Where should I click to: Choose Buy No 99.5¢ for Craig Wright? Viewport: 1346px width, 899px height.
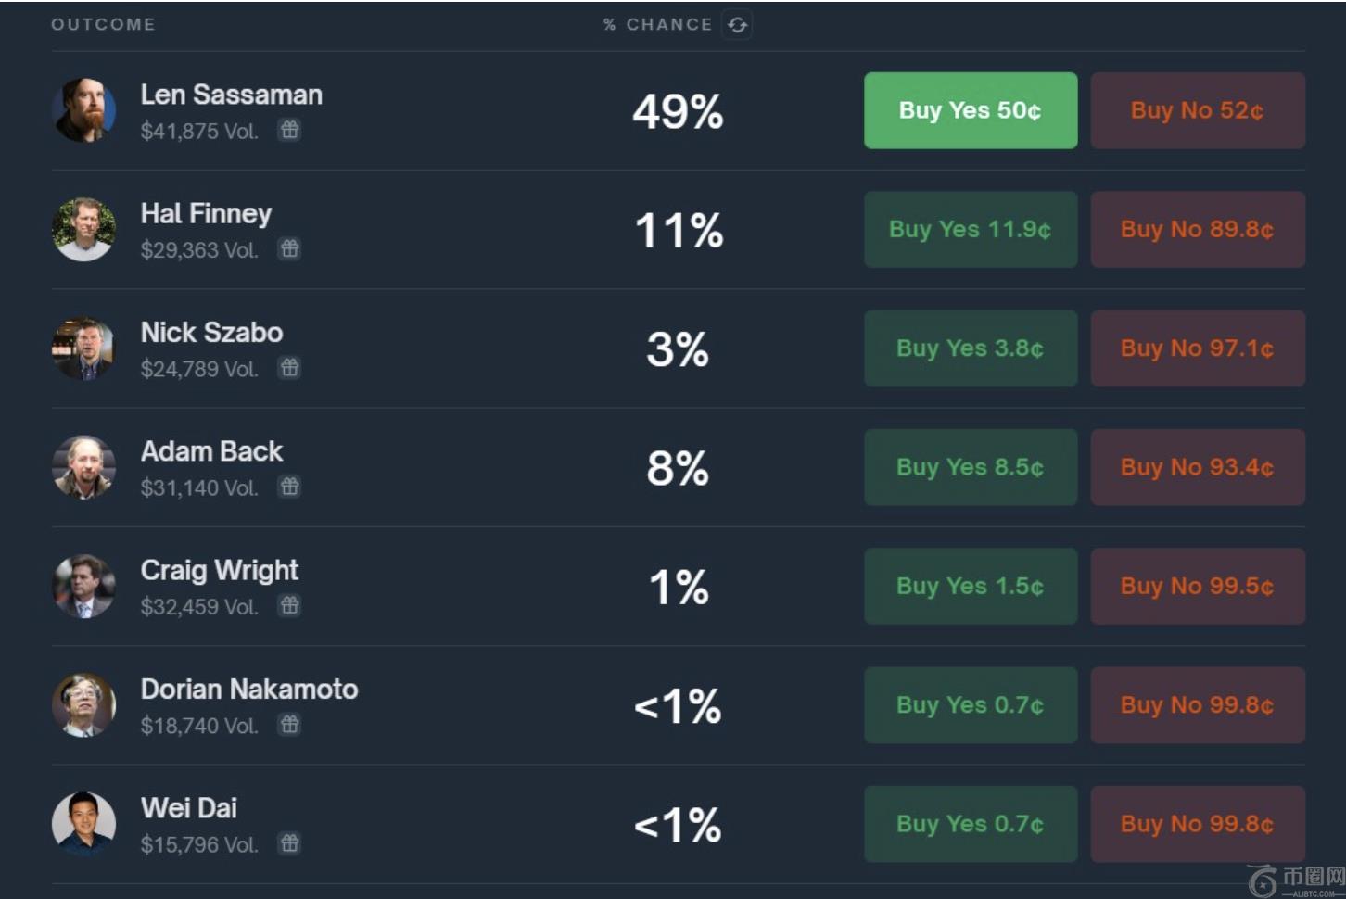point(1197,586)
